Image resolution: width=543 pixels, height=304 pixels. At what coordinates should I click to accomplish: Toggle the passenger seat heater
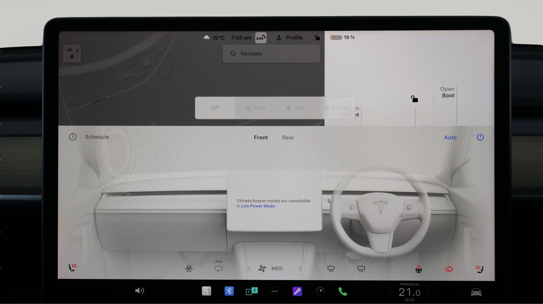479,268
